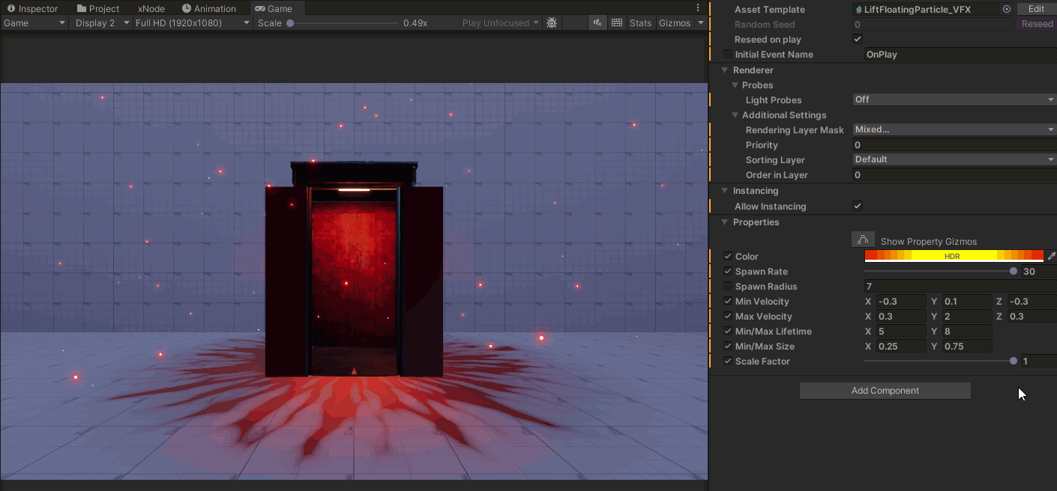The height and width of the screenshot is (491, 1057).
Task: Click the Add Component button
Action: [x=885, y=391]
